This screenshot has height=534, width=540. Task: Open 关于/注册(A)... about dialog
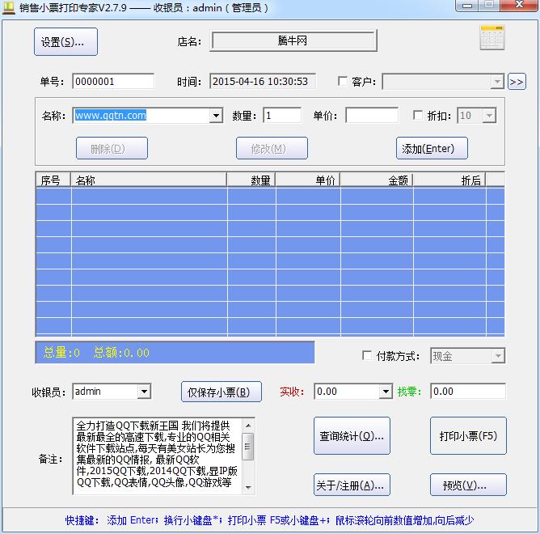(x=352, y=485)
